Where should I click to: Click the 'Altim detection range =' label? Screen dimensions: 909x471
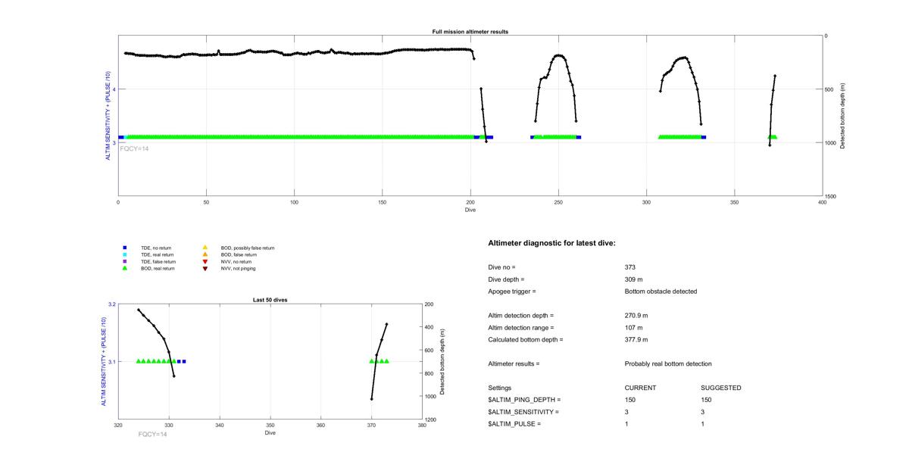(x=521, y=328)
